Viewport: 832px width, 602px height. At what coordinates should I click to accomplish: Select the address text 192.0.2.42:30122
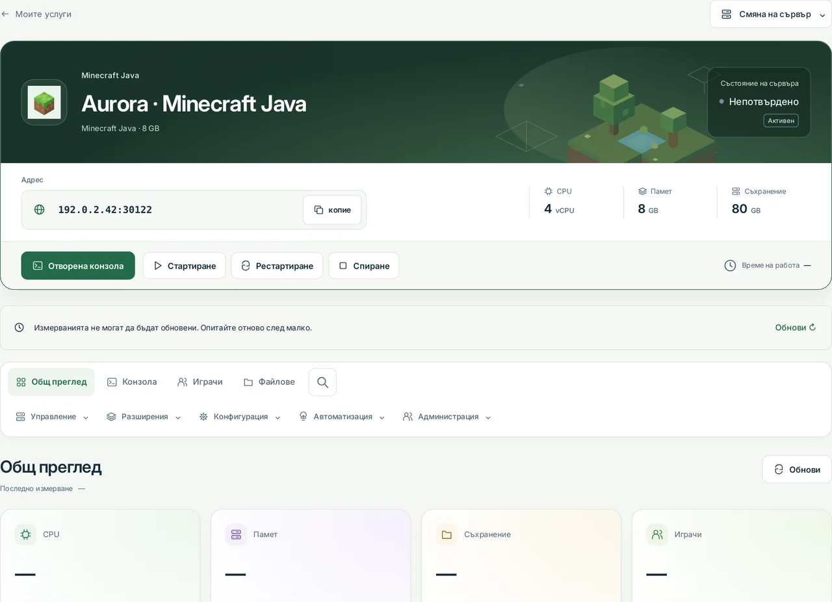click(105, 209)
